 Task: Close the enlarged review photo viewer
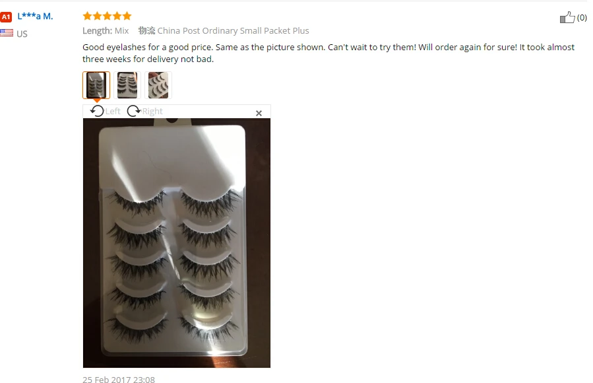259,113
